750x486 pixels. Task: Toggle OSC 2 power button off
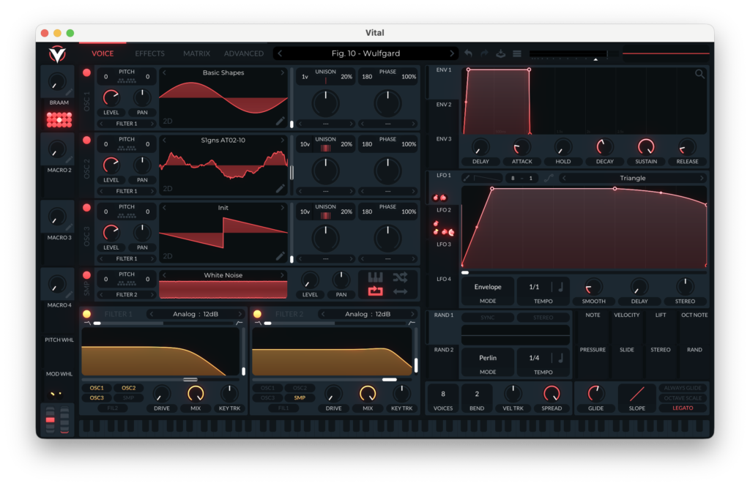click(87, 141)
